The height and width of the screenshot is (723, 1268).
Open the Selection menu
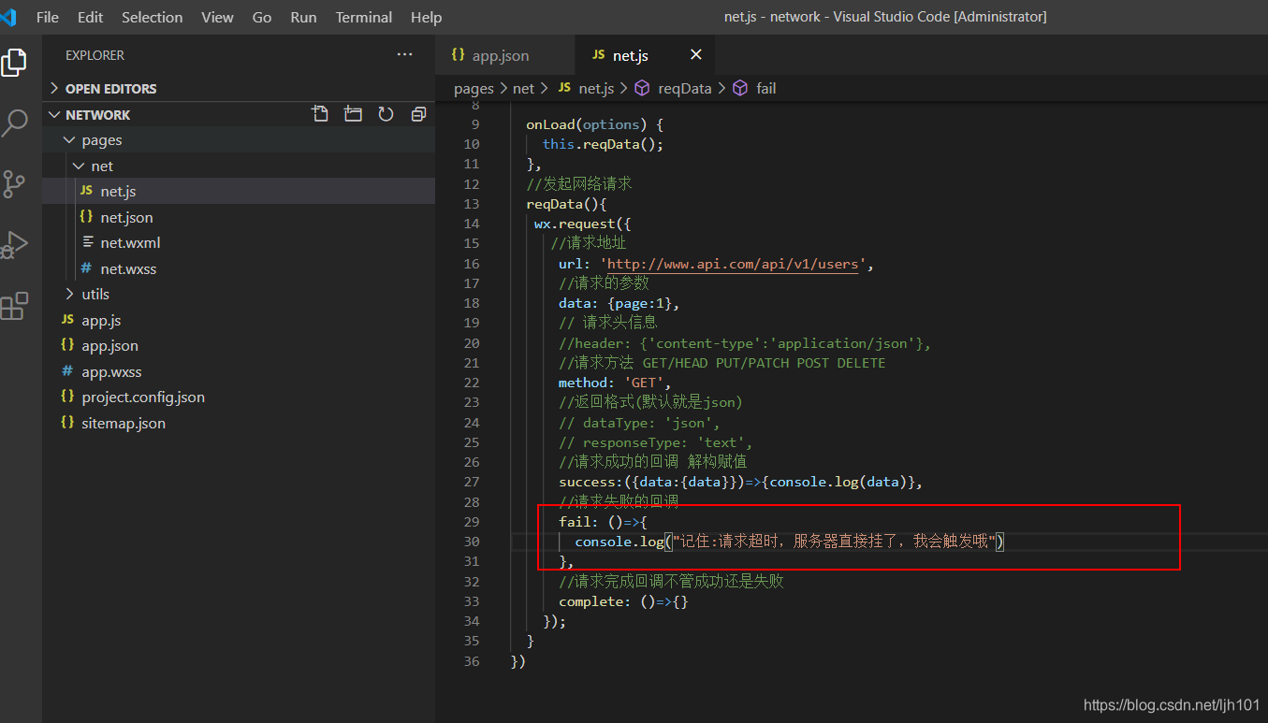[153, 17]
